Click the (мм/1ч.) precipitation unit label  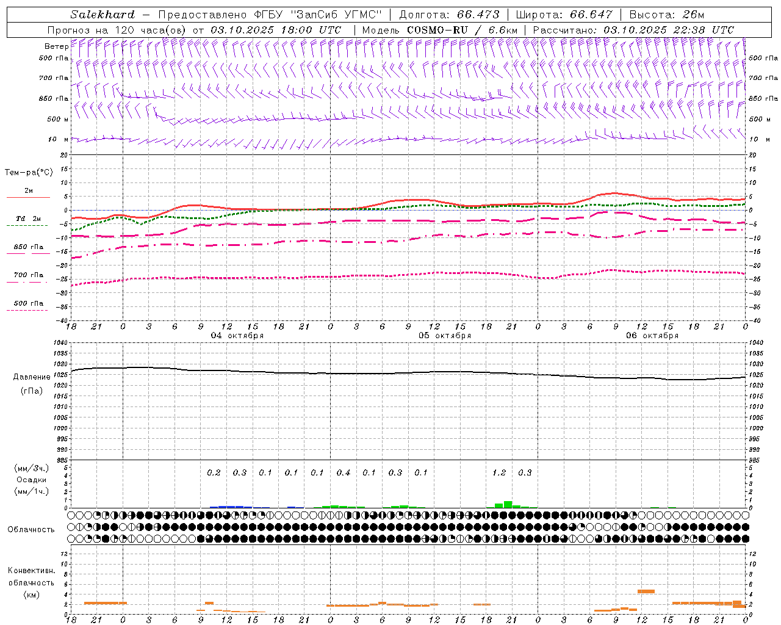point(32,491)
